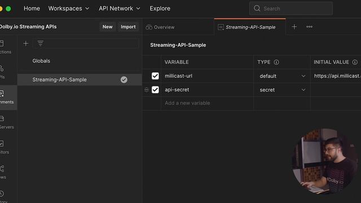This screenshot has height=203, width=361.
Task: Select Streaming-API-Sample environment in sidebar
Action: click(x=80, y=80)
